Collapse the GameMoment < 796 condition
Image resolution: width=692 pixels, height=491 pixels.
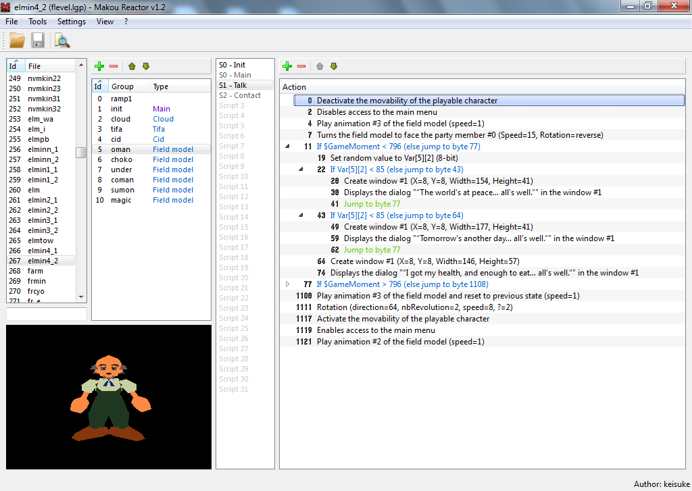point(288,147)
